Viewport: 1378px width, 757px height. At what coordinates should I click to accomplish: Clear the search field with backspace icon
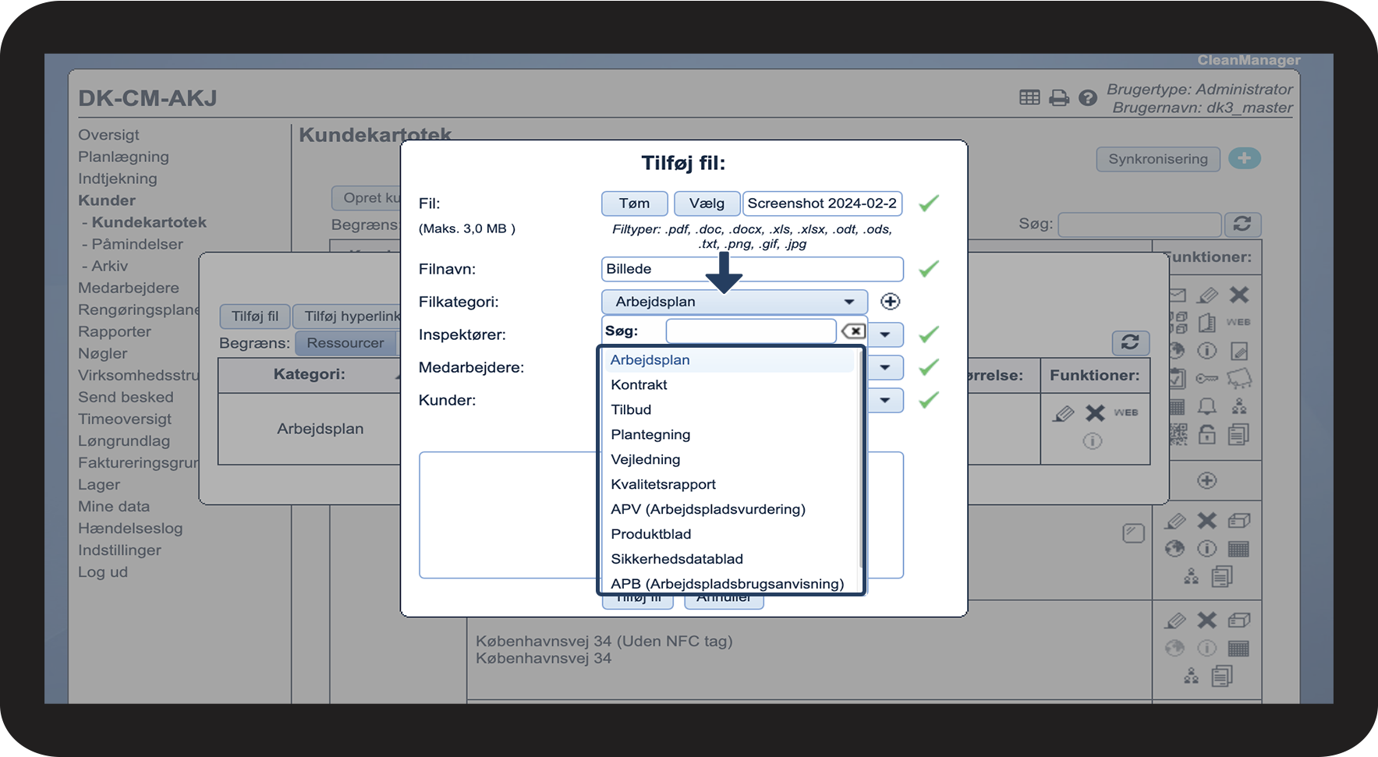(x=853, y=331)
